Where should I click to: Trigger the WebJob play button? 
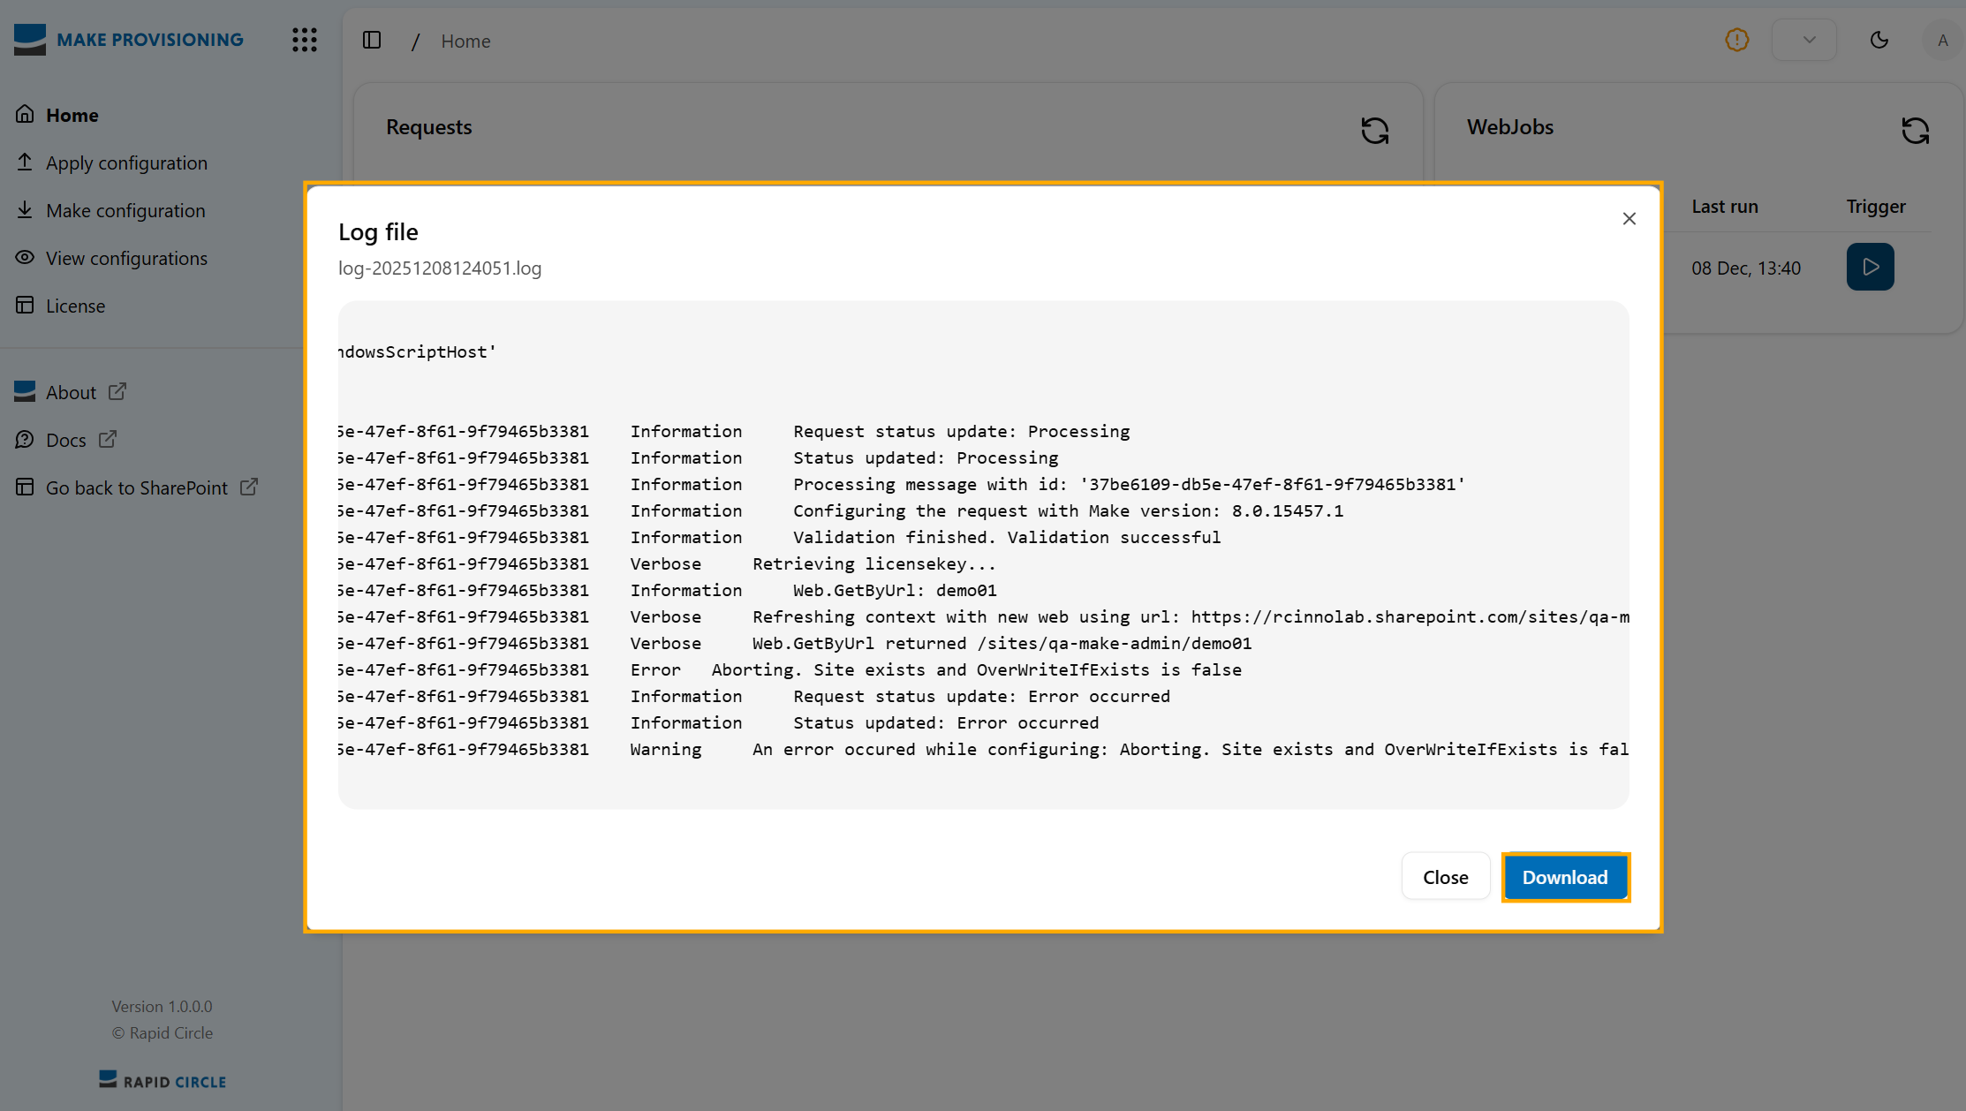1870,267
